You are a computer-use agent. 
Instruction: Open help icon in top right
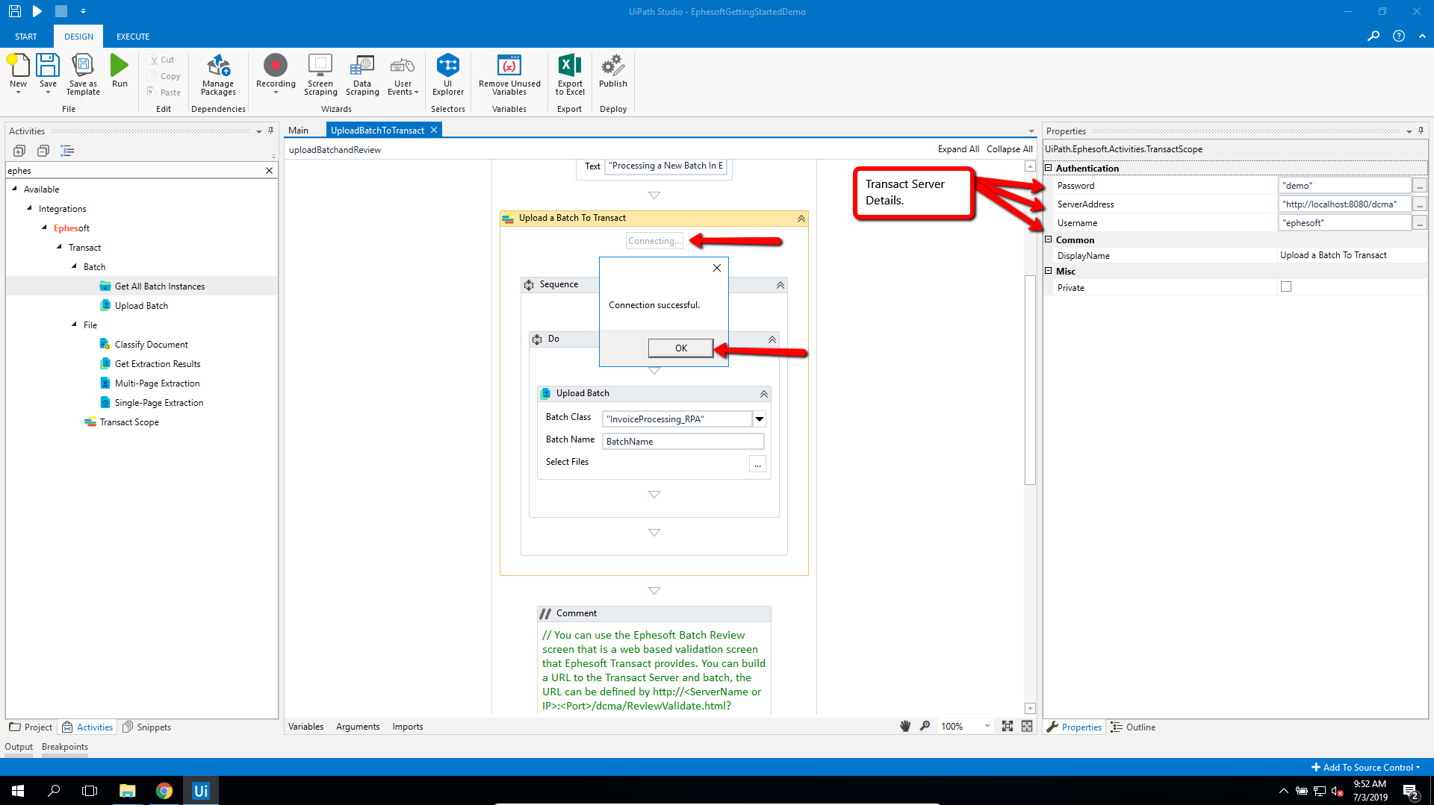click(x=1399, y=36)
